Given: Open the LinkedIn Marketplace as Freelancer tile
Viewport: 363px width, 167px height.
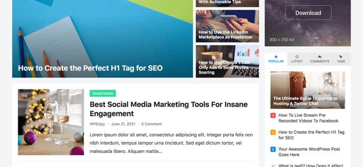Looking at the screenshot, I should point(227,26).
